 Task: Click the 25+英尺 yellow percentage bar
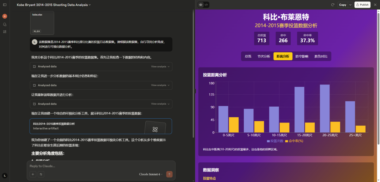pyautogui.click(x=360, y=129)
